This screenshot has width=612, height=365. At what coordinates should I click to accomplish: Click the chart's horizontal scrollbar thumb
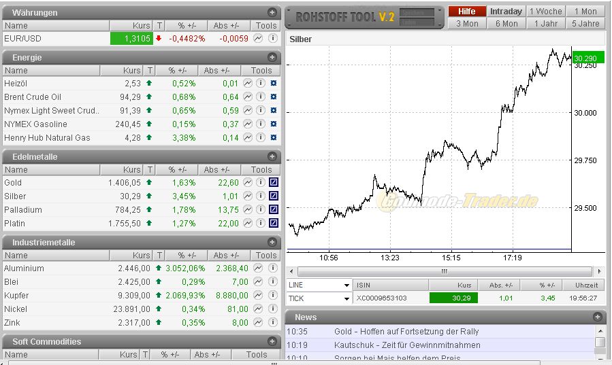click(442, 271)
